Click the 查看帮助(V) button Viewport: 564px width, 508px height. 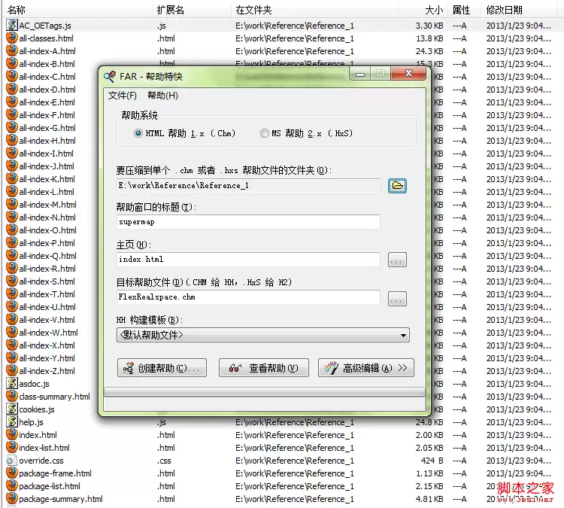264,368
